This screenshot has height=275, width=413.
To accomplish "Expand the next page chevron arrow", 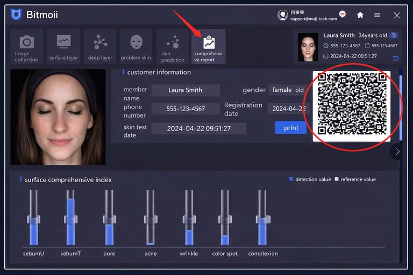I will (x=397, y=151).
